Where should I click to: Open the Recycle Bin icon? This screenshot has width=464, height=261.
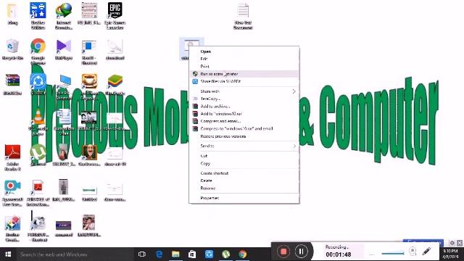pos(12,49)
